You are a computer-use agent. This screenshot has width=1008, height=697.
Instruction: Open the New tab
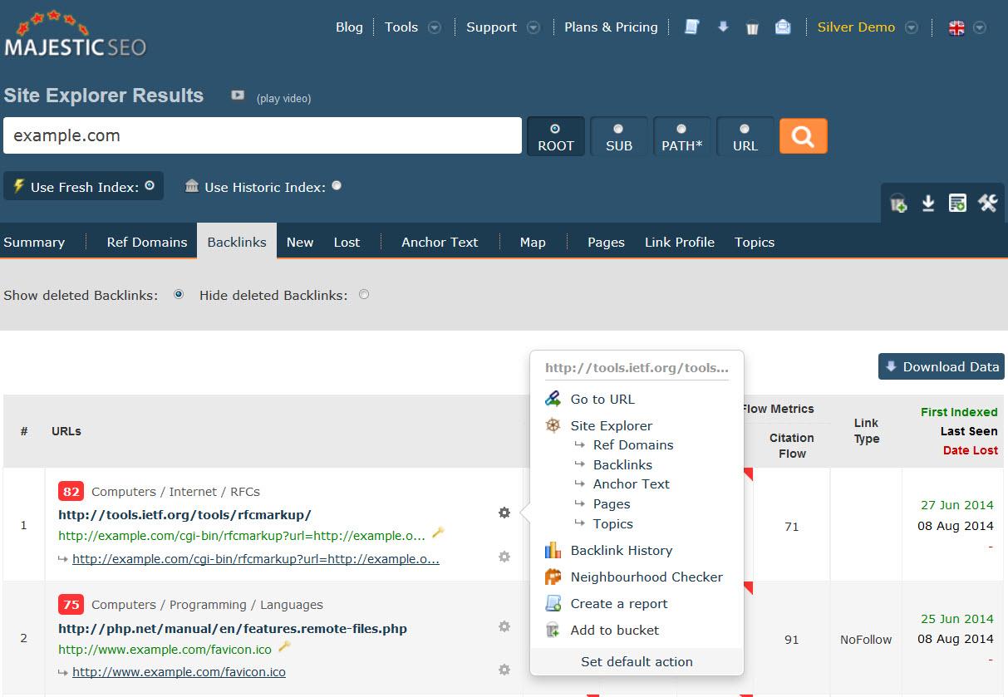(300, 242)
